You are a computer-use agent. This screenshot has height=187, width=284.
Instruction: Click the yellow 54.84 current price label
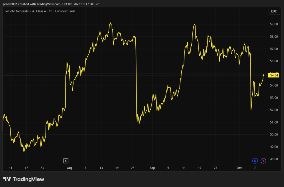274,75
